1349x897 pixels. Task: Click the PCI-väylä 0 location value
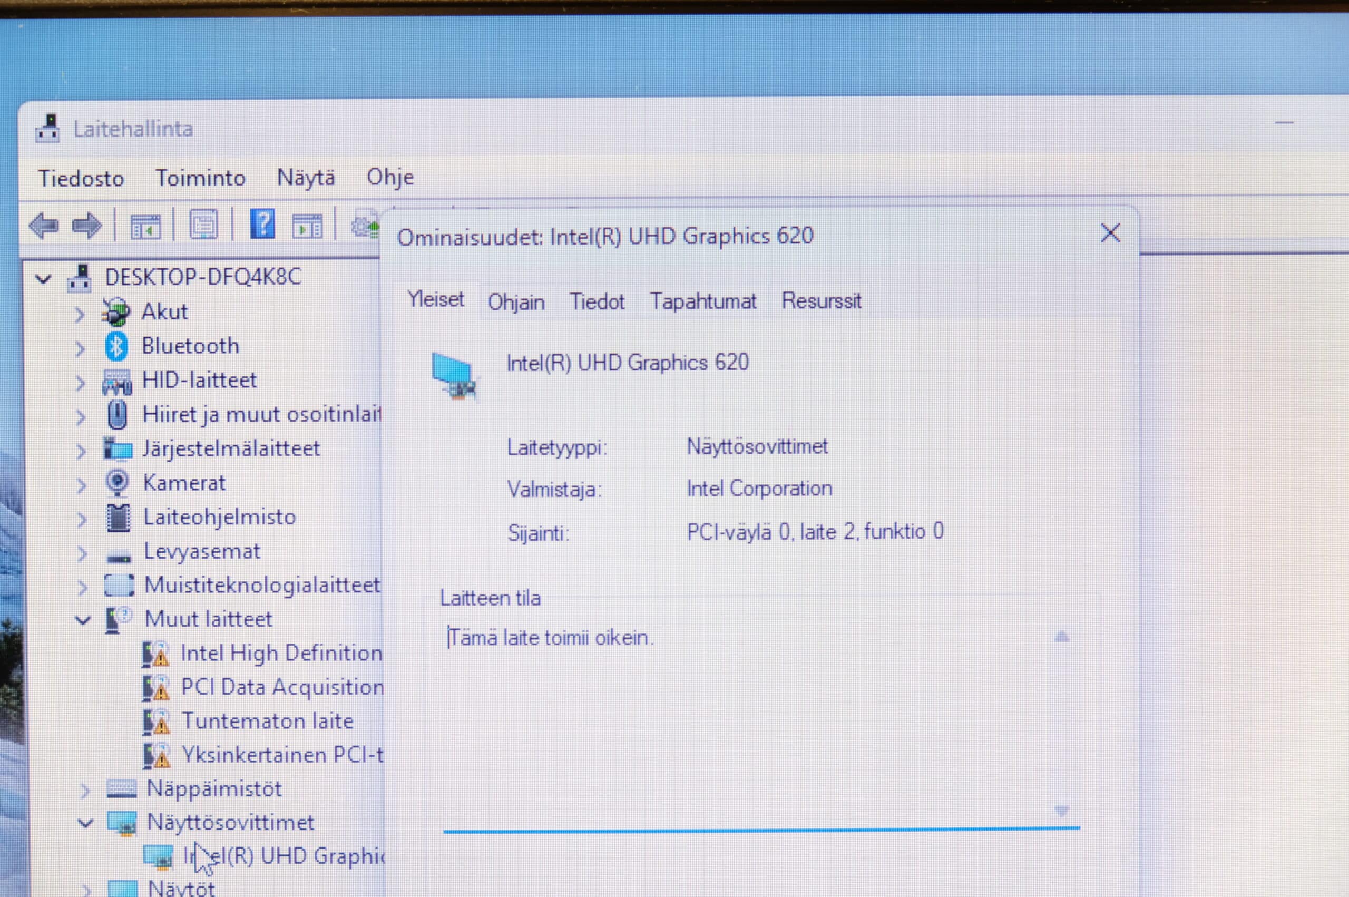(x=815, y=532)
